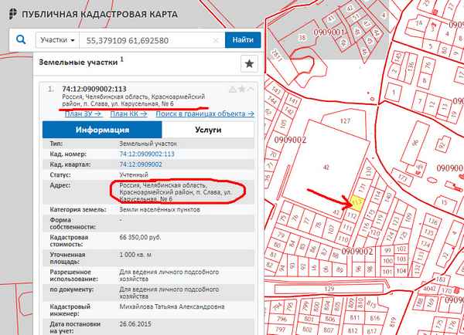Open the План ЗУ link
The width and height of the screenshot is (464, 335).
[83, 113]
